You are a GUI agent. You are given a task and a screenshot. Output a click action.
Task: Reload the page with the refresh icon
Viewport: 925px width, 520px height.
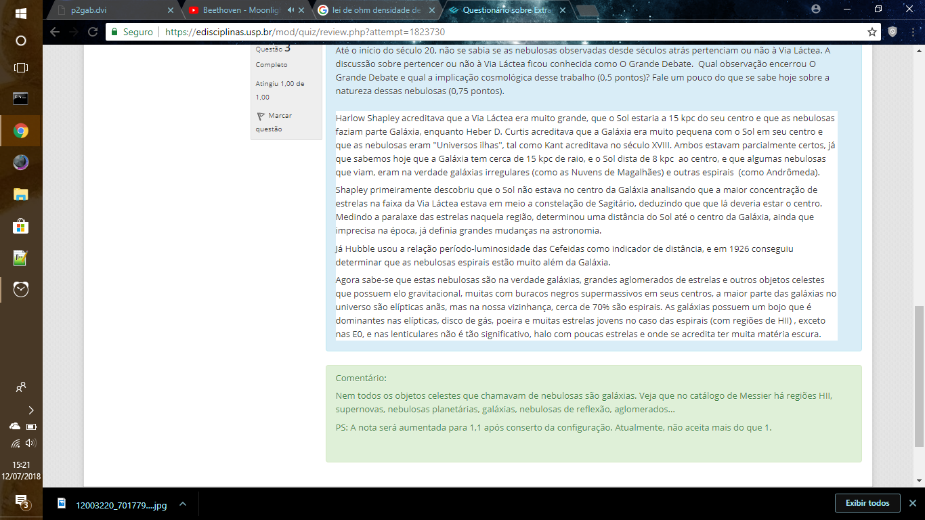93,32
